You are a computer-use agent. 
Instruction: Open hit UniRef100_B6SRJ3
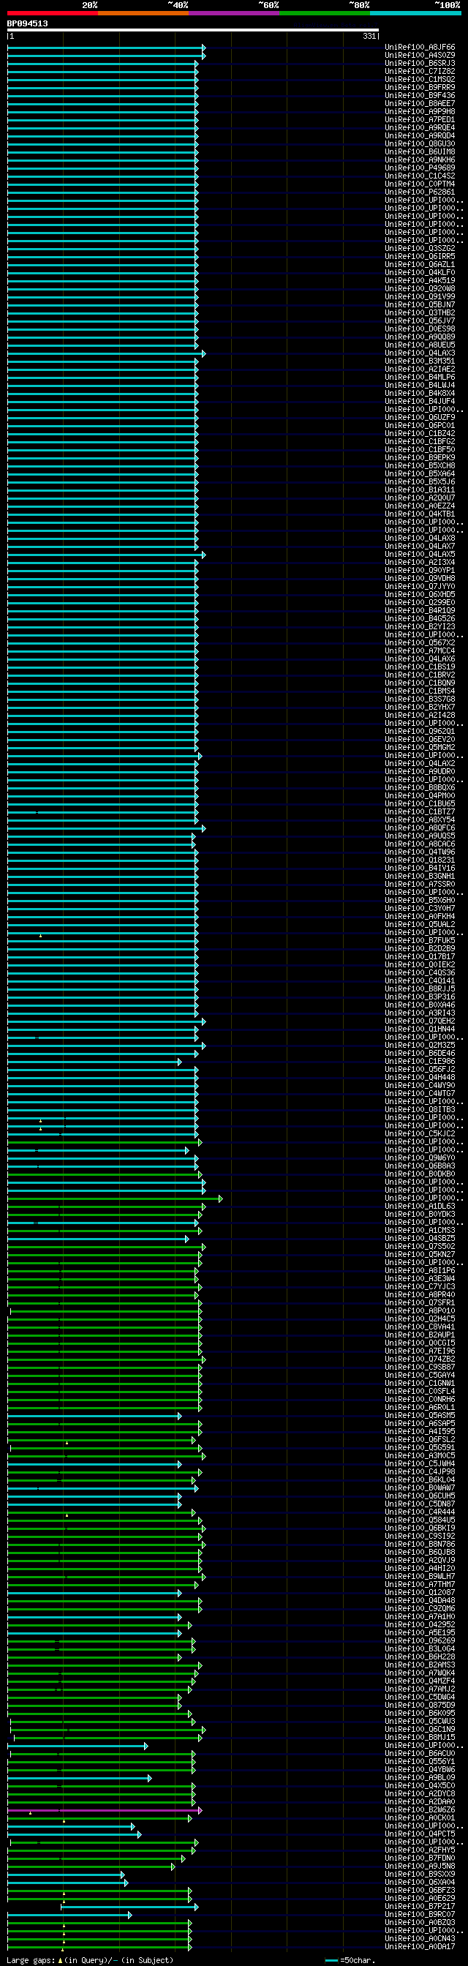[420, 64]
